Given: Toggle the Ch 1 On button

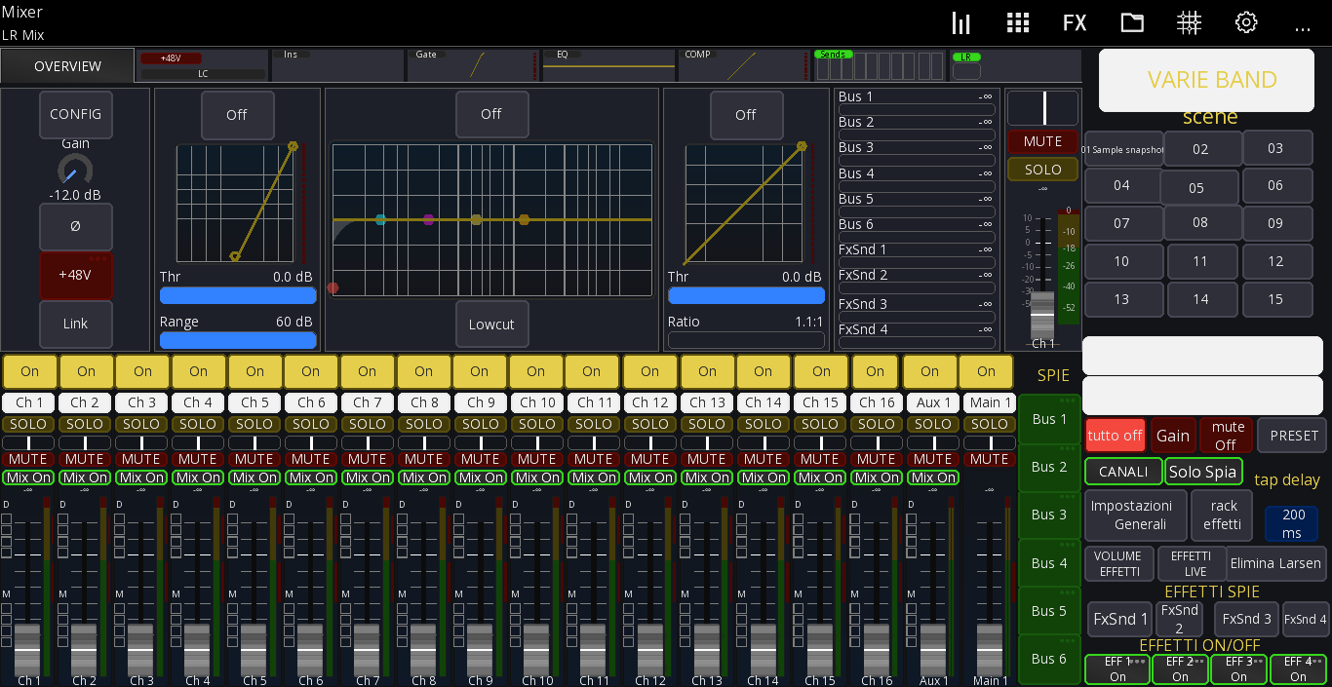Looking at the screenshot, I should (30, 371).
